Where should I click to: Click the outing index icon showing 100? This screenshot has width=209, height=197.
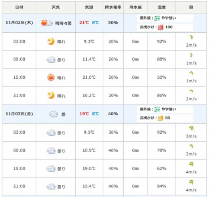[160, 27]
